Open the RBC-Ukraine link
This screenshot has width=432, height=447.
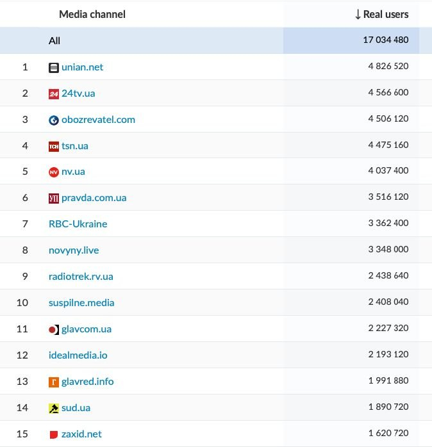tap(78, 224)
